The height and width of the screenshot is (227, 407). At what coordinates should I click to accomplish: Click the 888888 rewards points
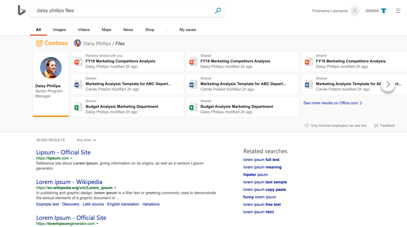[372, 11]
